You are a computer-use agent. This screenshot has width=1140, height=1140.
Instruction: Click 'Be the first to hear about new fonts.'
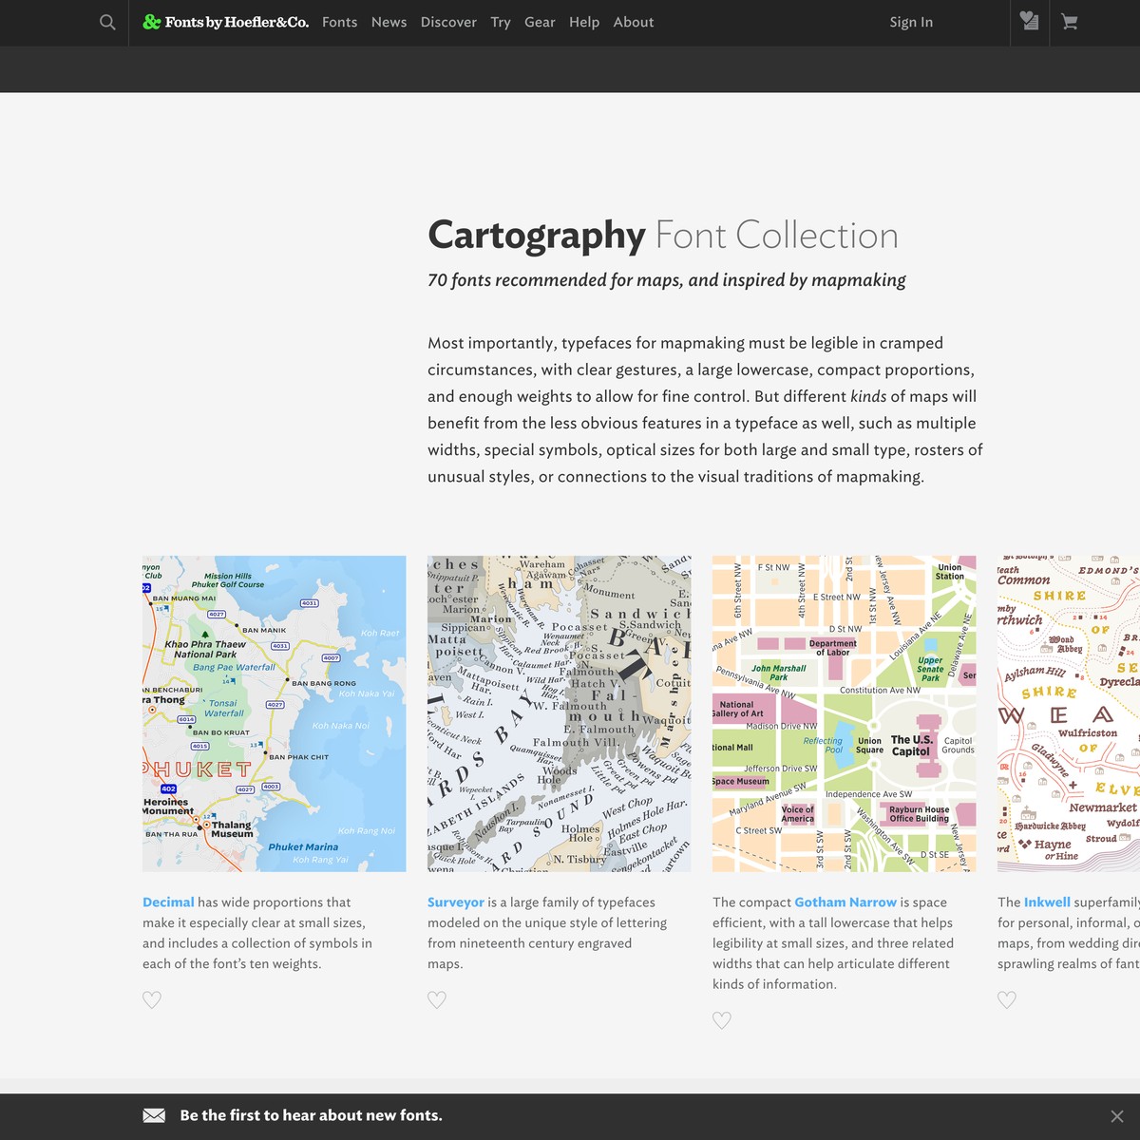[x=311, y=1115]
